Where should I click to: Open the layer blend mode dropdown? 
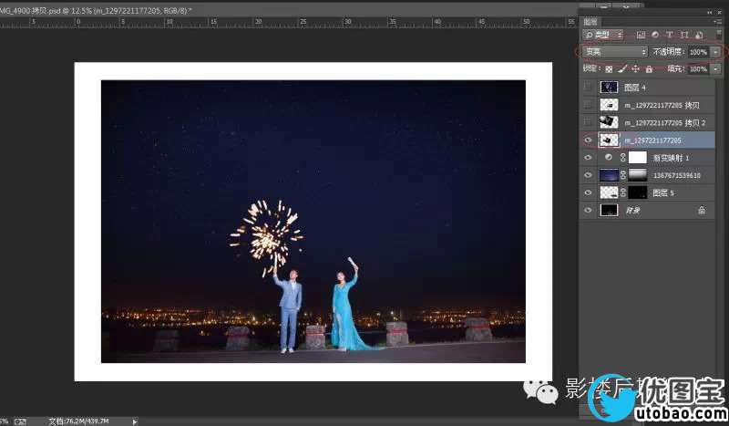(x=614, y=52)
